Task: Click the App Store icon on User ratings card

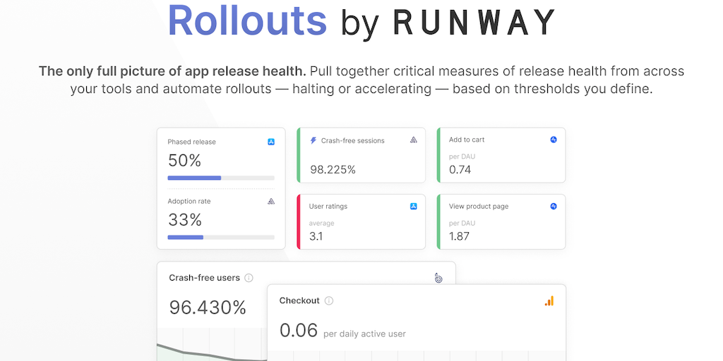Action: (414, 207)
